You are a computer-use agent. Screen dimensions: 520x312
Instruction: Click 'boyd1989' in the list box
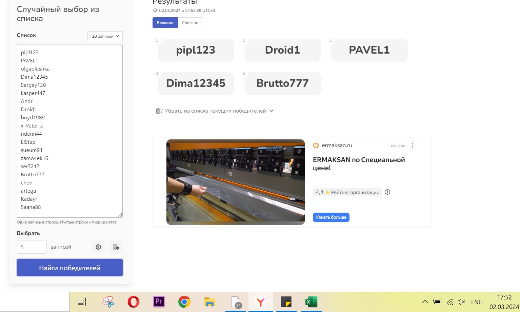(33, 118)
